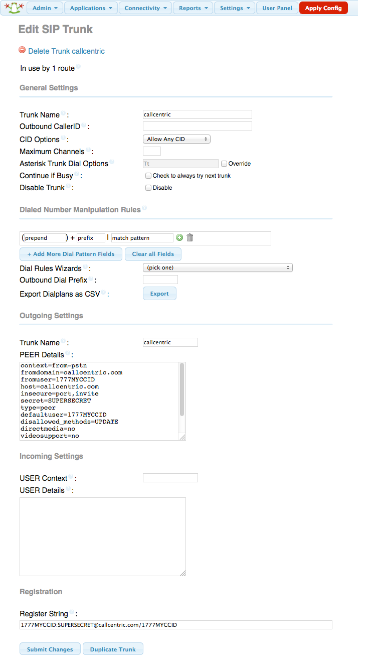Open the Connectivity menu
The height and width of the screenshot is (667, 376).
coord(145,8)
